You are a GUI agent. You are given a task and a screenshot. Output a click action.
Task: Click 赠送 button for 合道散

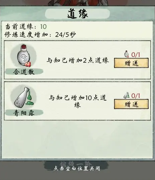tap(131, 63)
